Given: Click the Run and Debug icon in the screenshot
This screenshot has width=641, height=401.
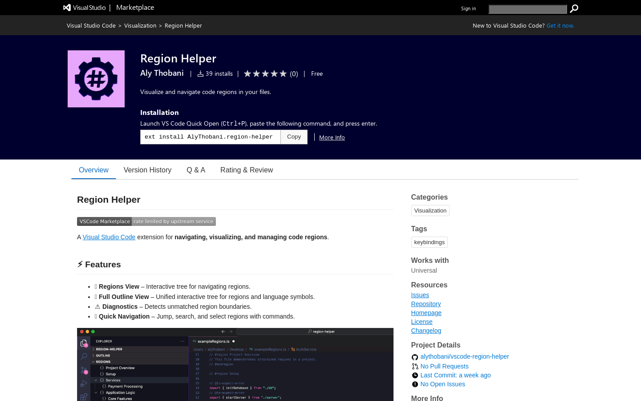Looking at the screenshot, I should pos(83,384).
